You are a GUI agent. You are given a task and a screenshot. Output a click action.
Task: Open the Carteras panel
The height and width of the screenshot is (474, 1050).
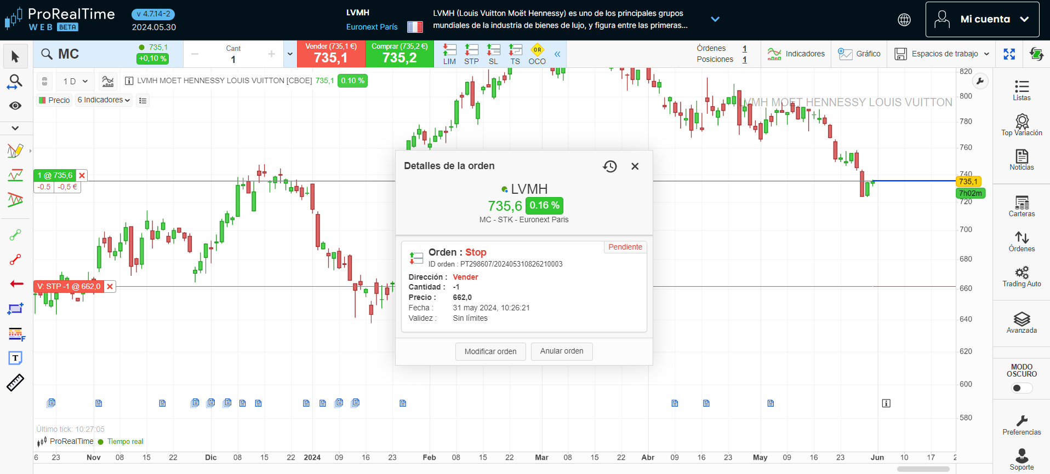(x=1022, y=206)
